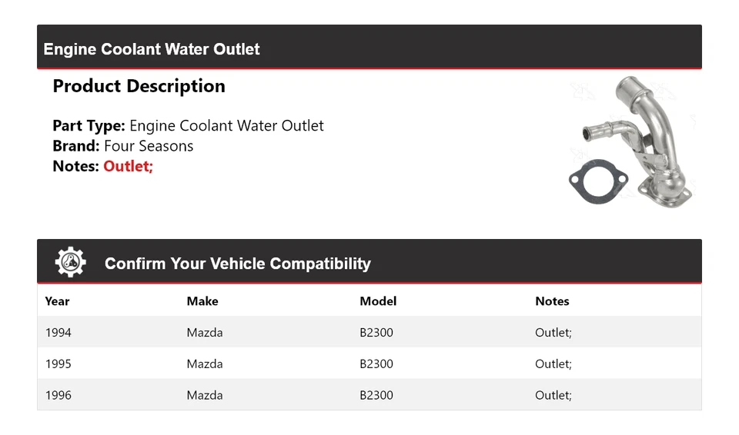Click the Notes column header

[x=552, y=301]
